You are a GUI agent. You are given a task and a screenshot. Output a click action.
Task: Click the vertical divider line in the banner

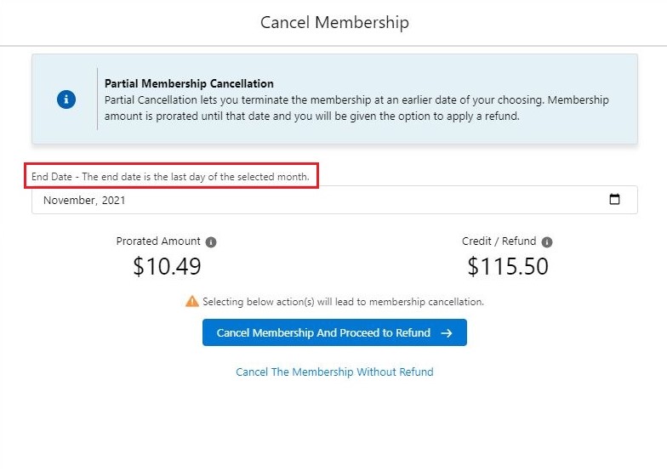(98, 99)
